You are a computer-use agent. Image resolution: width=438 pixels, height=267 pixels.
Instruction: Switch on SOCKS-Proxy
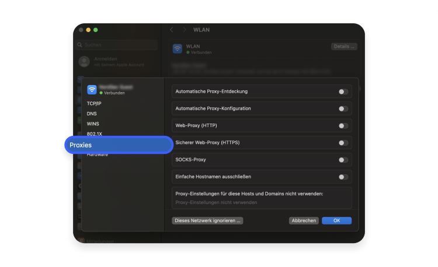tap(343, 160)
